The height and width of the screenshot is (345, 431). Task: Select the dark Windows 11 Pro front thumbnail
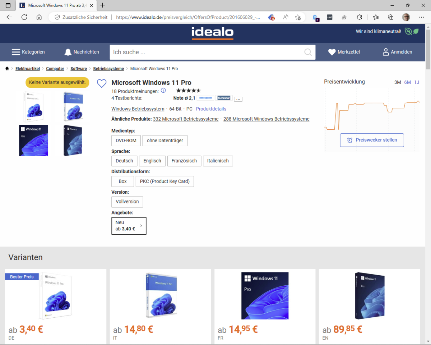point(33,141)
